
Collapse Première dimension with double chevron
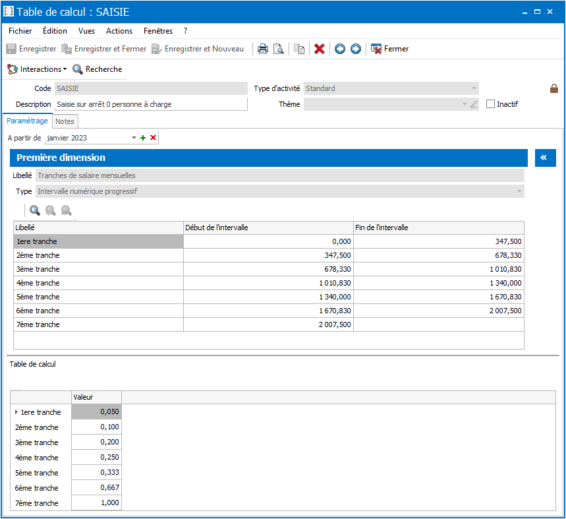[545, 158]
